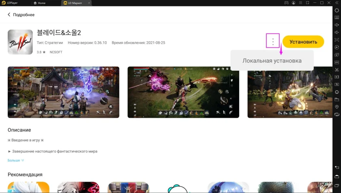Click the Blade & Soul 2 app icon
Viewport: 341px width, 193px height.
[20, 42]
